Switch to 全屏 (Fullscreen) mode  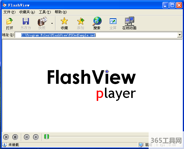coord(113,22)
